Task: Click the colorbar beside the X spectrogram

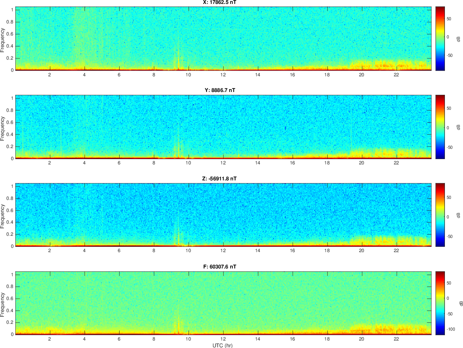Action: (440, 38)
